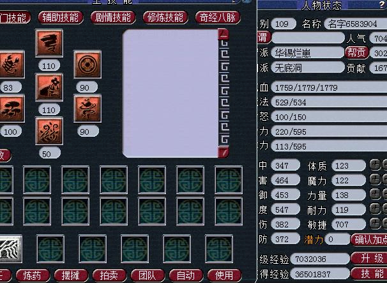Select the coin-shaped skill icon above 90
Image resolution: width=387 pixels, height=283 pixels.
pyautogui.click(x=87, y=65)
